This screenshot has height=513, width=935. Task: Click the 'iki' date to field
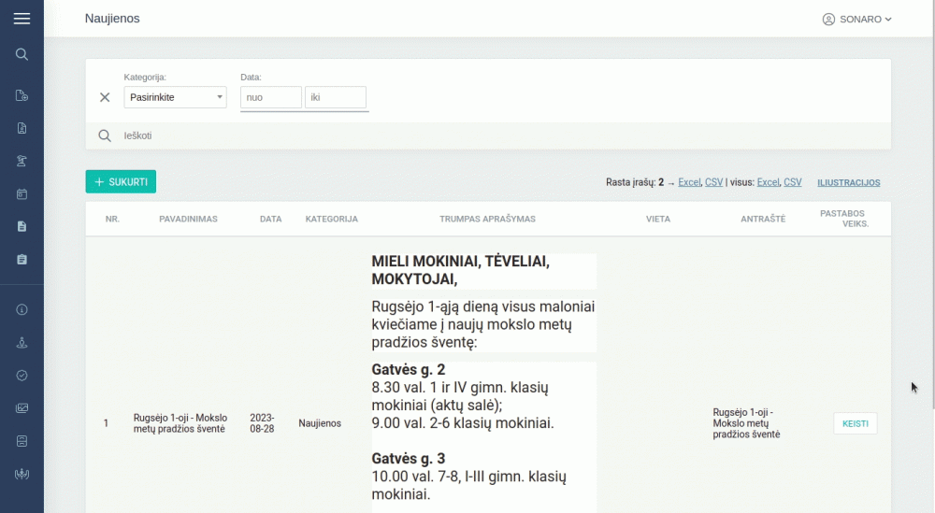pos(335,97)
